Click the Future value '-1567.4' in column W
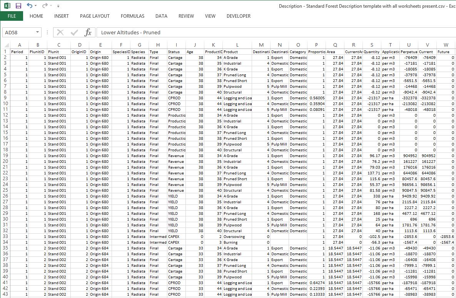 coord(446,243)
